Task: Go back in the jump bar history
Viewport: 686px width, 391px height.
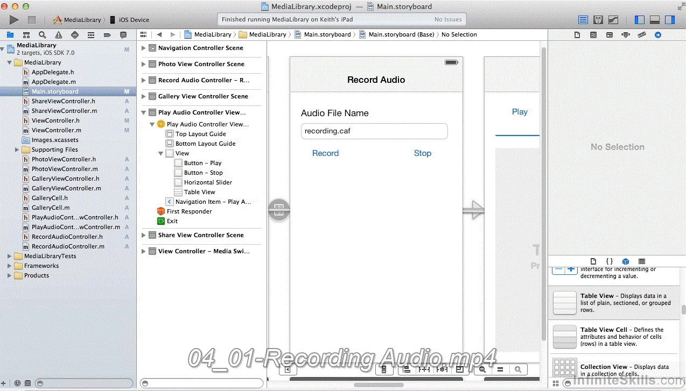Action: click(159, 34)
